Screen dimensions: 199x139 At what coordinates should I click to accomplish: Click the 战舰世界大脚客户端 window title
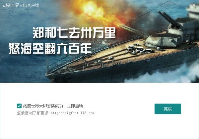21,5
